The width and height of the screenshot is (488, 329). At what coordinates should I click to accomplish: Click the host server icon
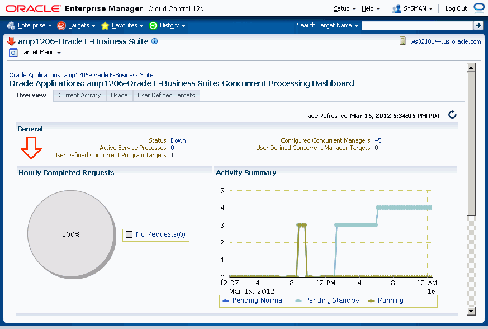402,41
